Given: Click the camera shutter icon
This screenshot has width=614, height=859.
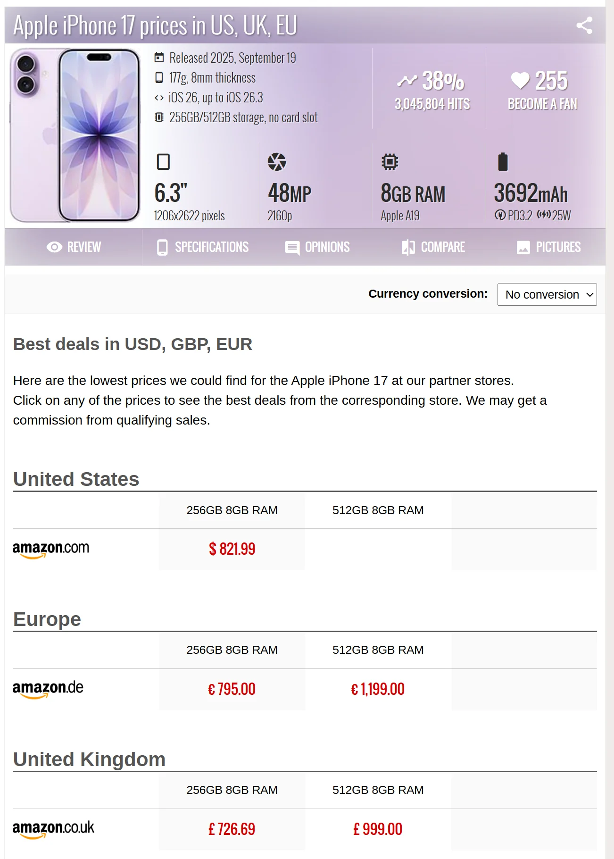Looking at the screenshot, I should point(277,162).
